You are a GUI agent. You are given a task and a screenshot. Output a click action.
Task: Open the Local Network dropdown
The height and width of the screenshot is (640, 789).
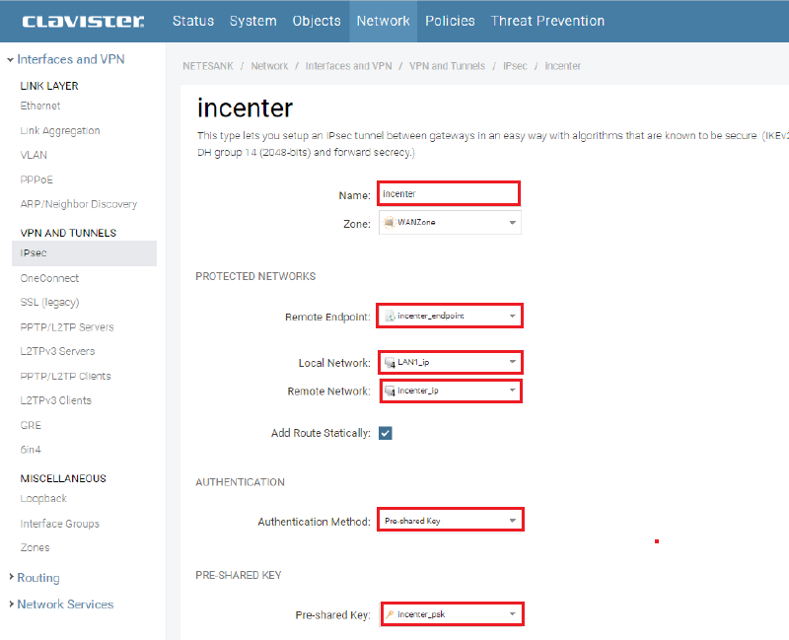[x=450, y=362]
